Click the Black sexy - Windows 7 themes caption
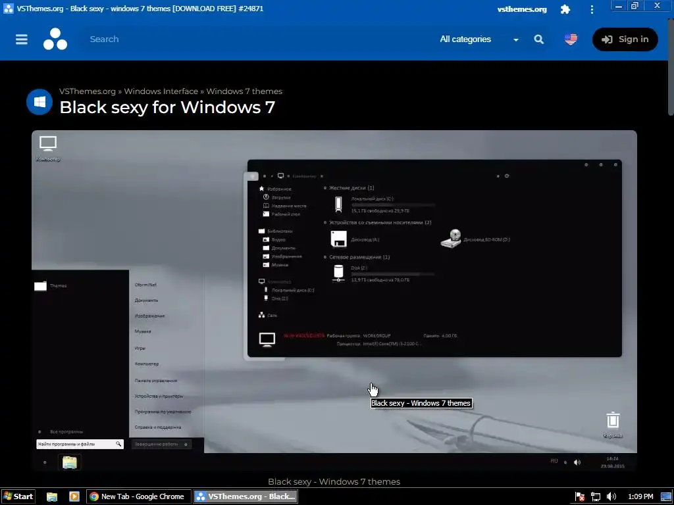674x505 pixels. click(334, 481)
